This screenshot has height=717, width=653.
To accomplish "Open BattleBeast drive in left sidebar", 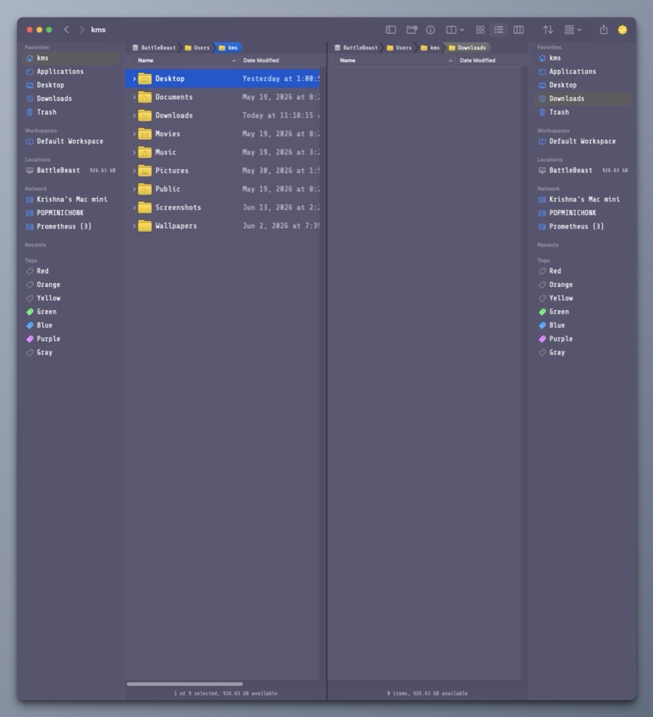I will tap(70, 170).
